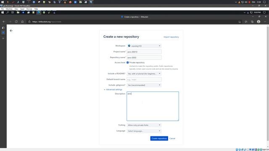Show hidden icons in host system tray
Viewport: 269px width, 151px height.
point(236,2)
